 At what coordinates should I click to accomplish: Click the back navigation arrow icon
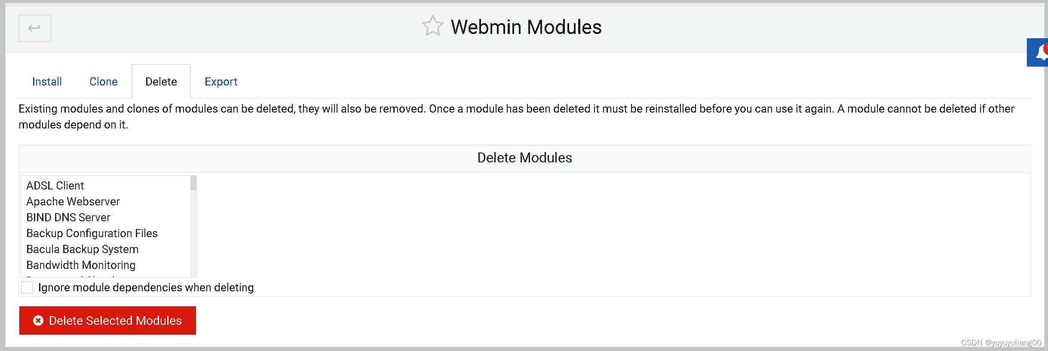pos(34,28)
